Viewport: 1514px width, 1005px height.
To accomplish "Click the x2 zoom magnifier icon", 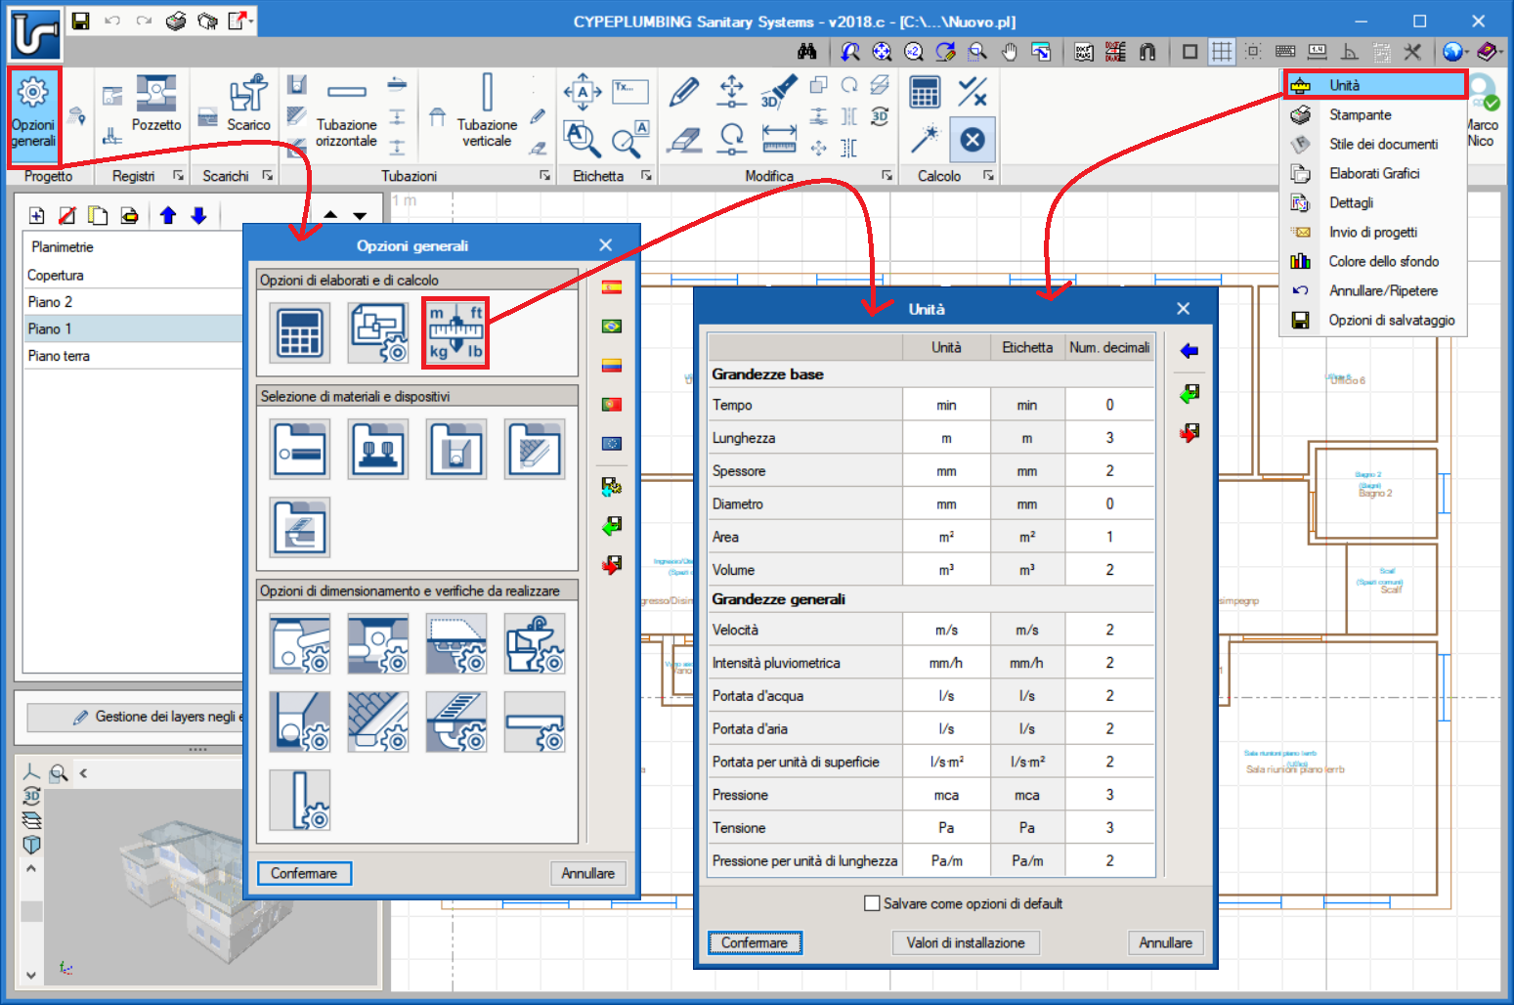I will (x=914, y=52).
